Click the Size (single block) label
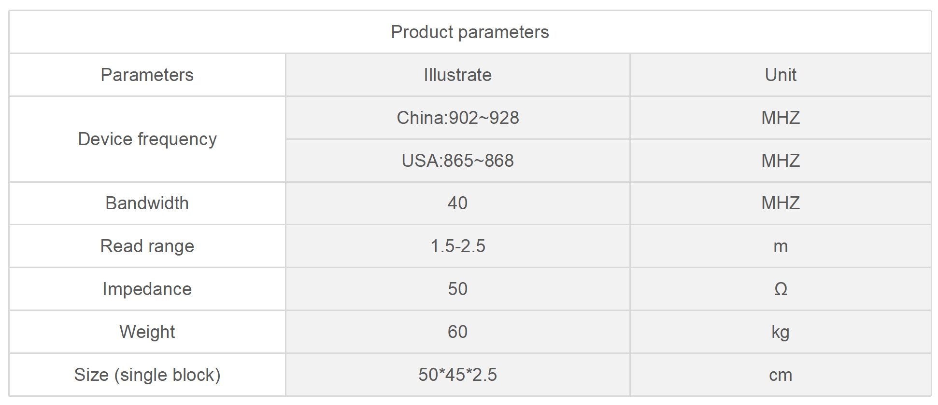 click(x=147, y=375)
